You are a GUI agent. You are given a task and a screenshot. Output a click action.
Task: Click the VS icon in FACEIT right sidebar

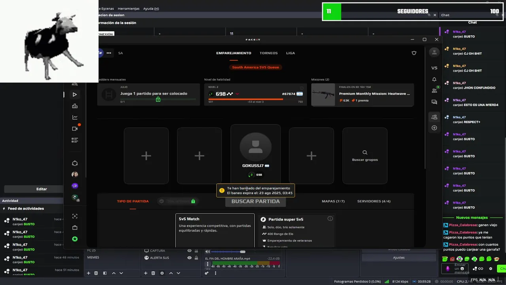coord(434,68)
